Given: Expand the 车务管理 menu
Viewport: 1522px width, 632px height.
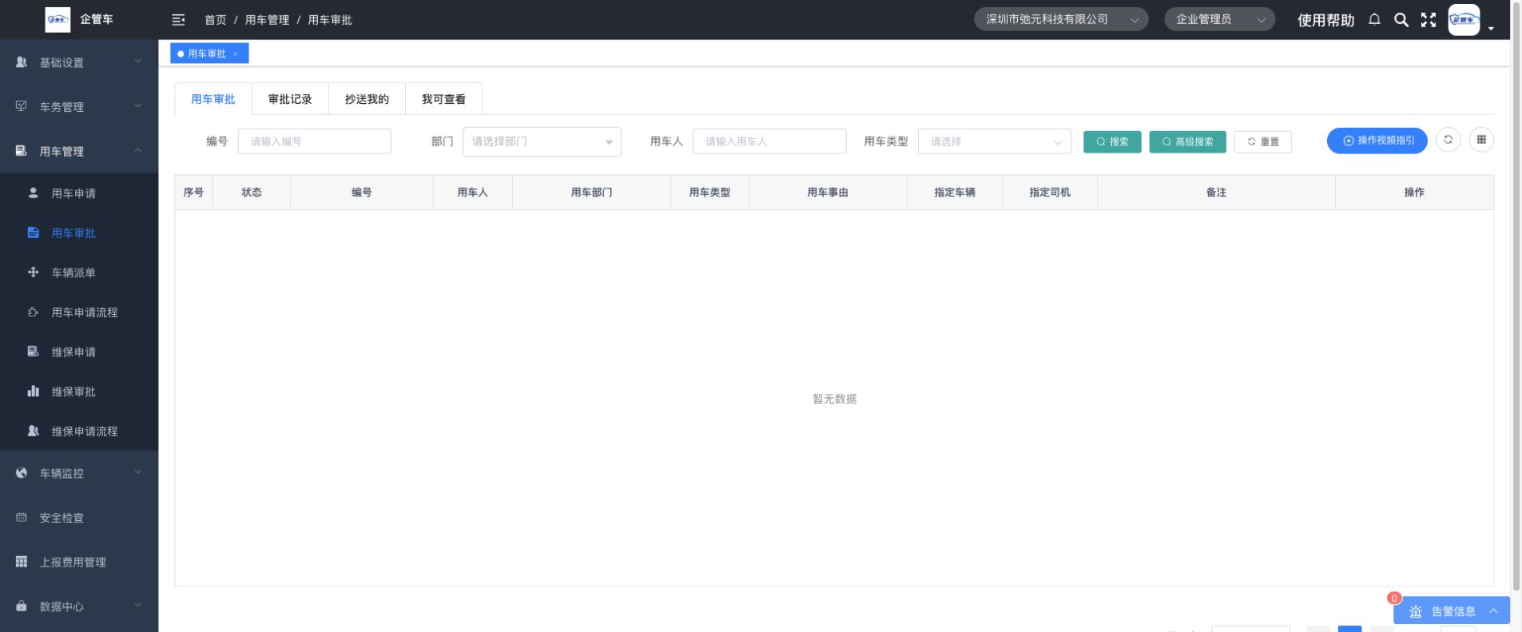Looking at the screenshot, I should coord(137,105).
